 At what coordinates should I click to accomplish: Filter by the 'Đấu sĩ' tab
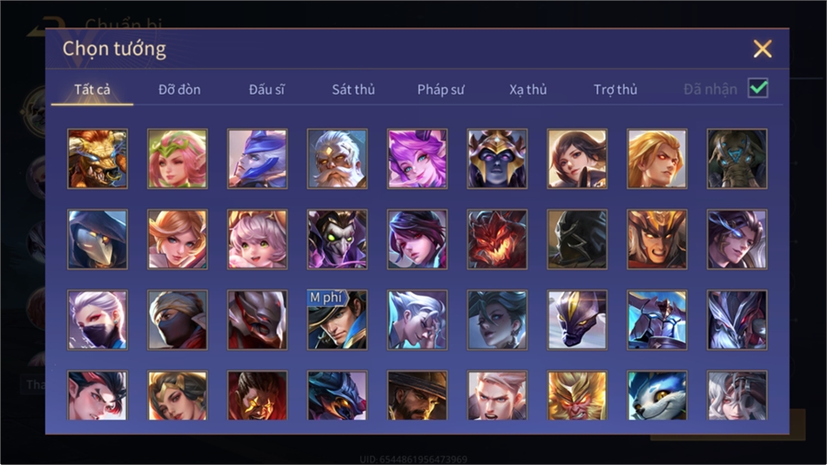coord(266,90)
